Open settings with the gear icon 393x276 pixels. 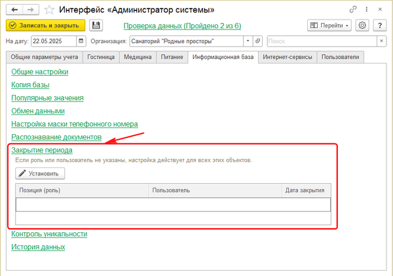click(x=362, y=26)
